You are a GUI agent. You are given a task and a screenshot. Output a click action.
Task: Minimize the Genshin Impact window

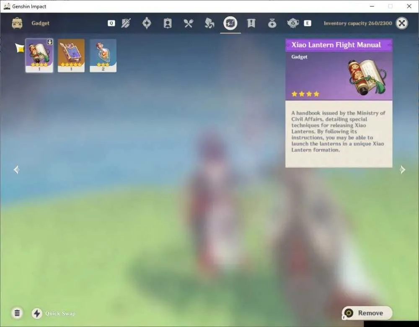372,6
